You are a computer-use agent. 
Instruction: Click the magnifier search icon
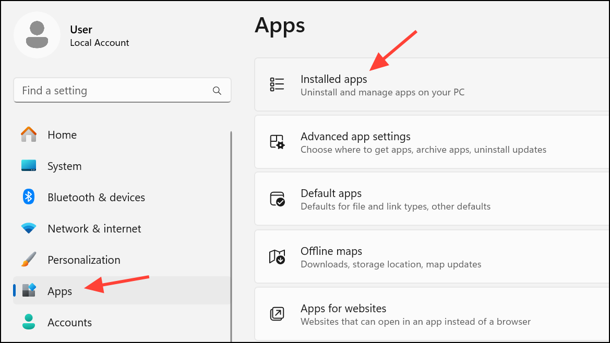point(217,91)
